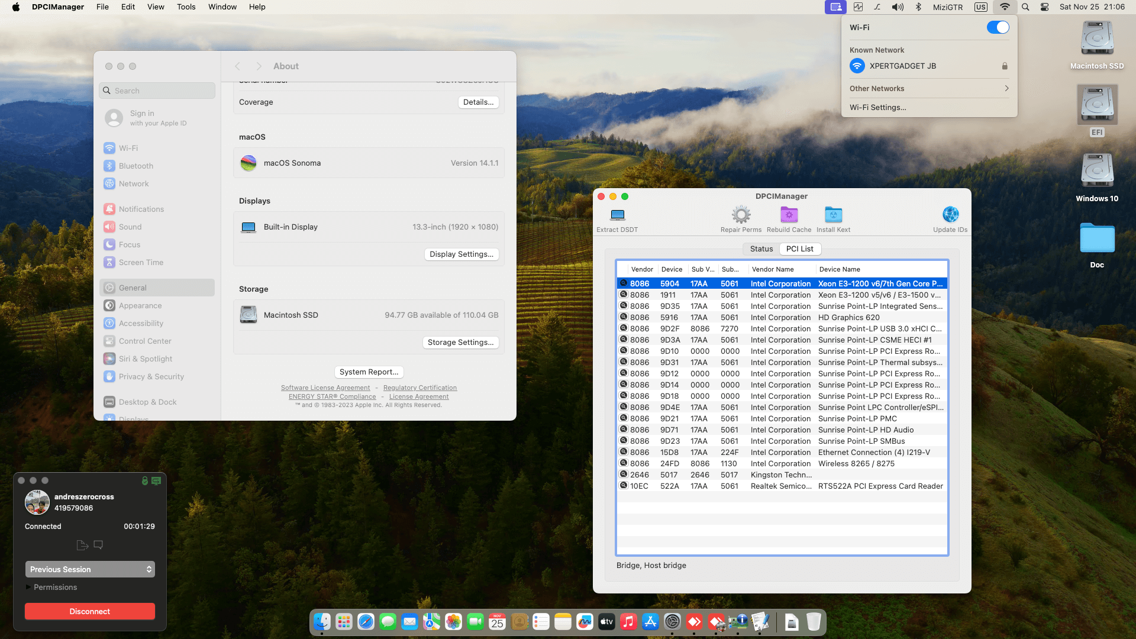
Task: Open Trash in the Dock
Action: (x=814, y=622)
